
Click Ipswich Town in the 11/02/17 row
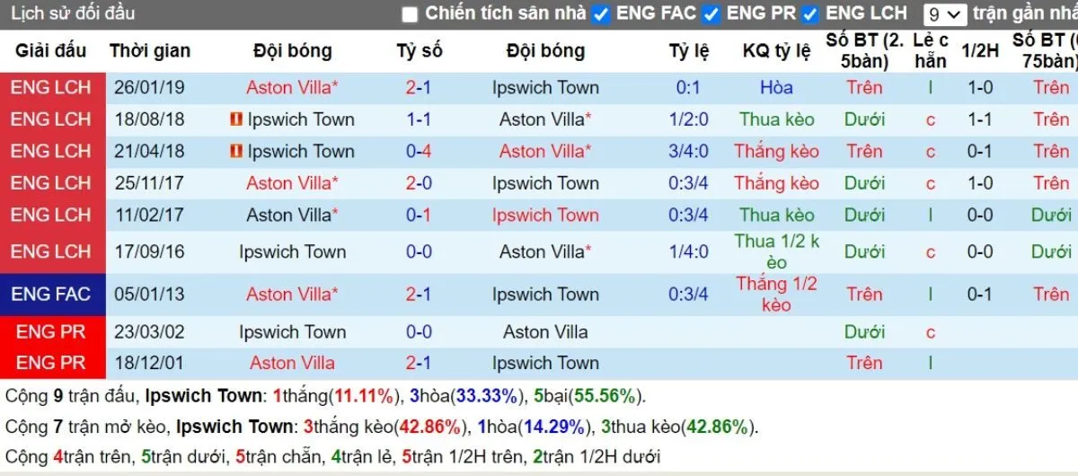coord(545,215)
